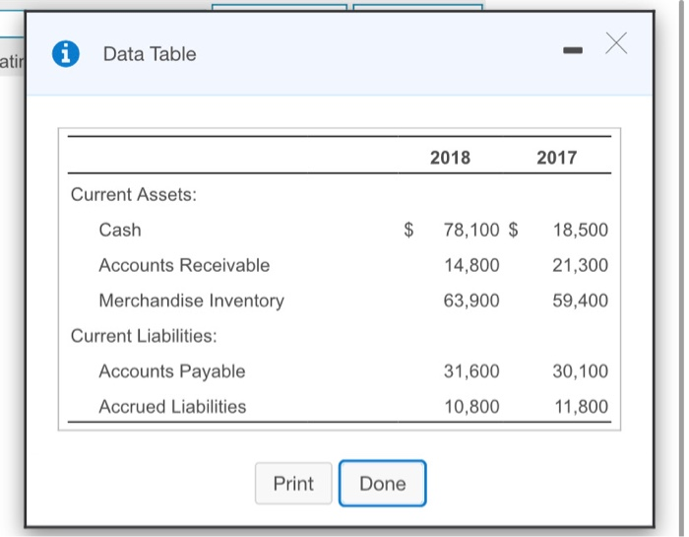Click the Accounts Payable label
689x537 pixels.
pos(172,371)
